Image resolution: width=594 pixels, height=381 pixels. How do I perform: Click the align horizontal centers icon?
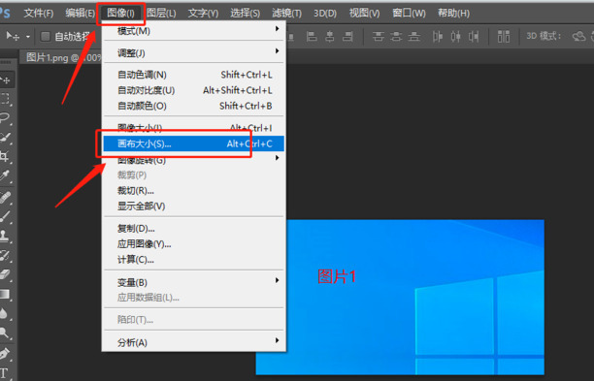tap(330, 36)
